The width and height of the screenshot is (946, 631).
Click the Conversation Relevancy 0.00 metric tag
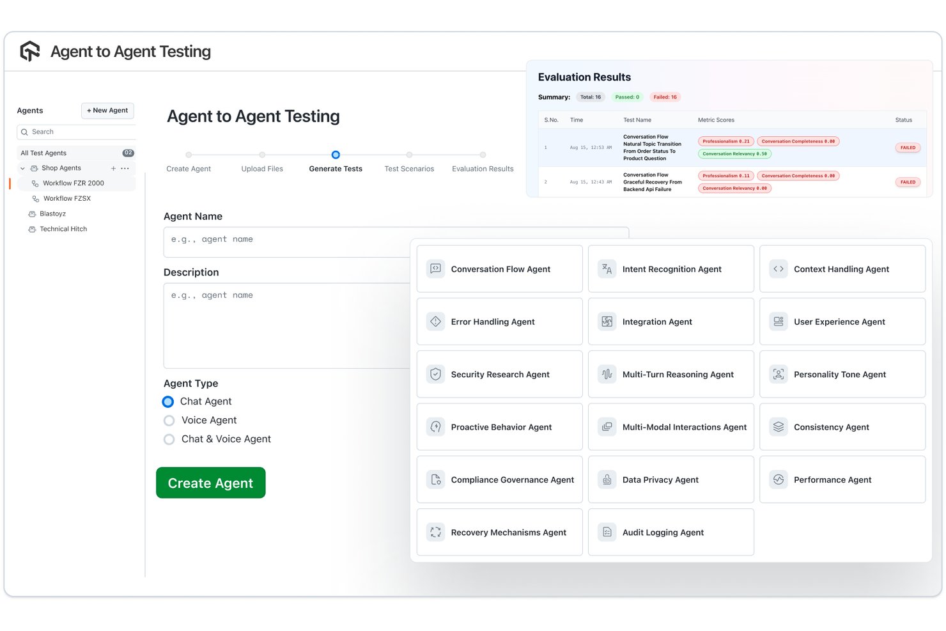735,189
